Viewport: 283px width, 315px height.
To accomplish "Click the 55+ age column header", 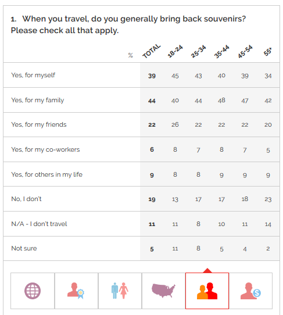I will coord(268,52).
